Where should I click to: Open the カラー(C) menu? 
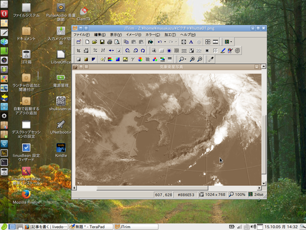[x=153, y=34]
